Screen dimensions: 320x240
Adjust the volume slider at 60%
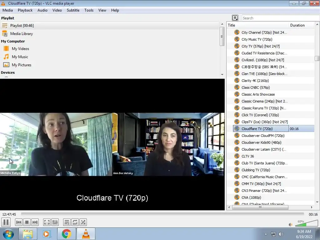pyautogui.click(x=307, y=223)
